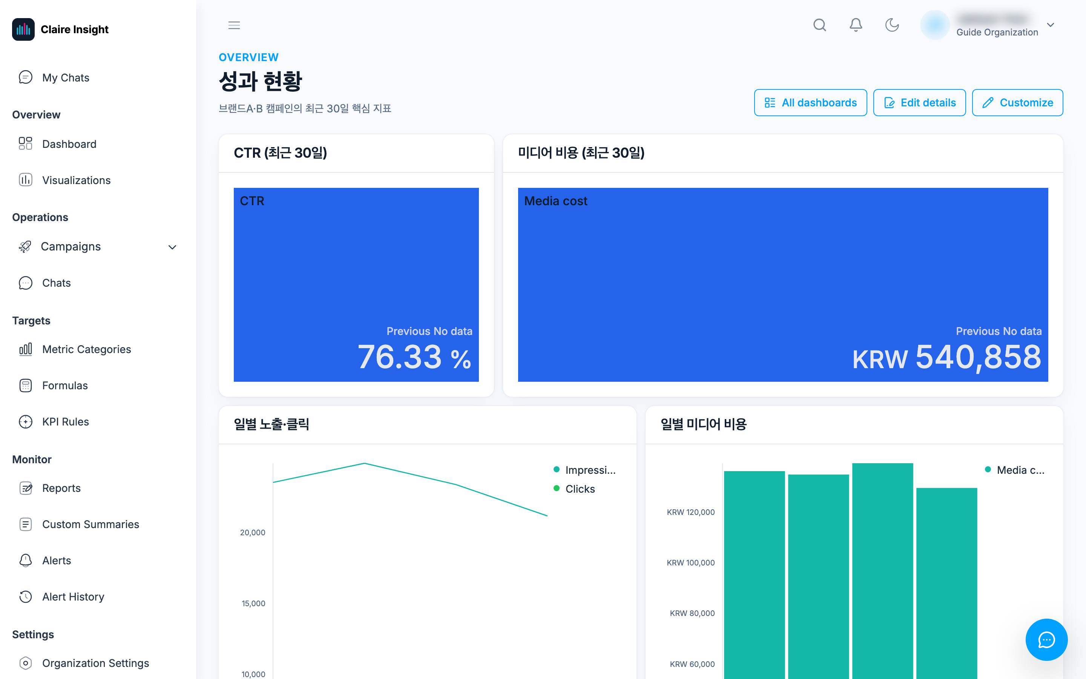This screenshot has width=1086, height=679.
Task: Click the KPI Rules target icon
Action: 26,422
